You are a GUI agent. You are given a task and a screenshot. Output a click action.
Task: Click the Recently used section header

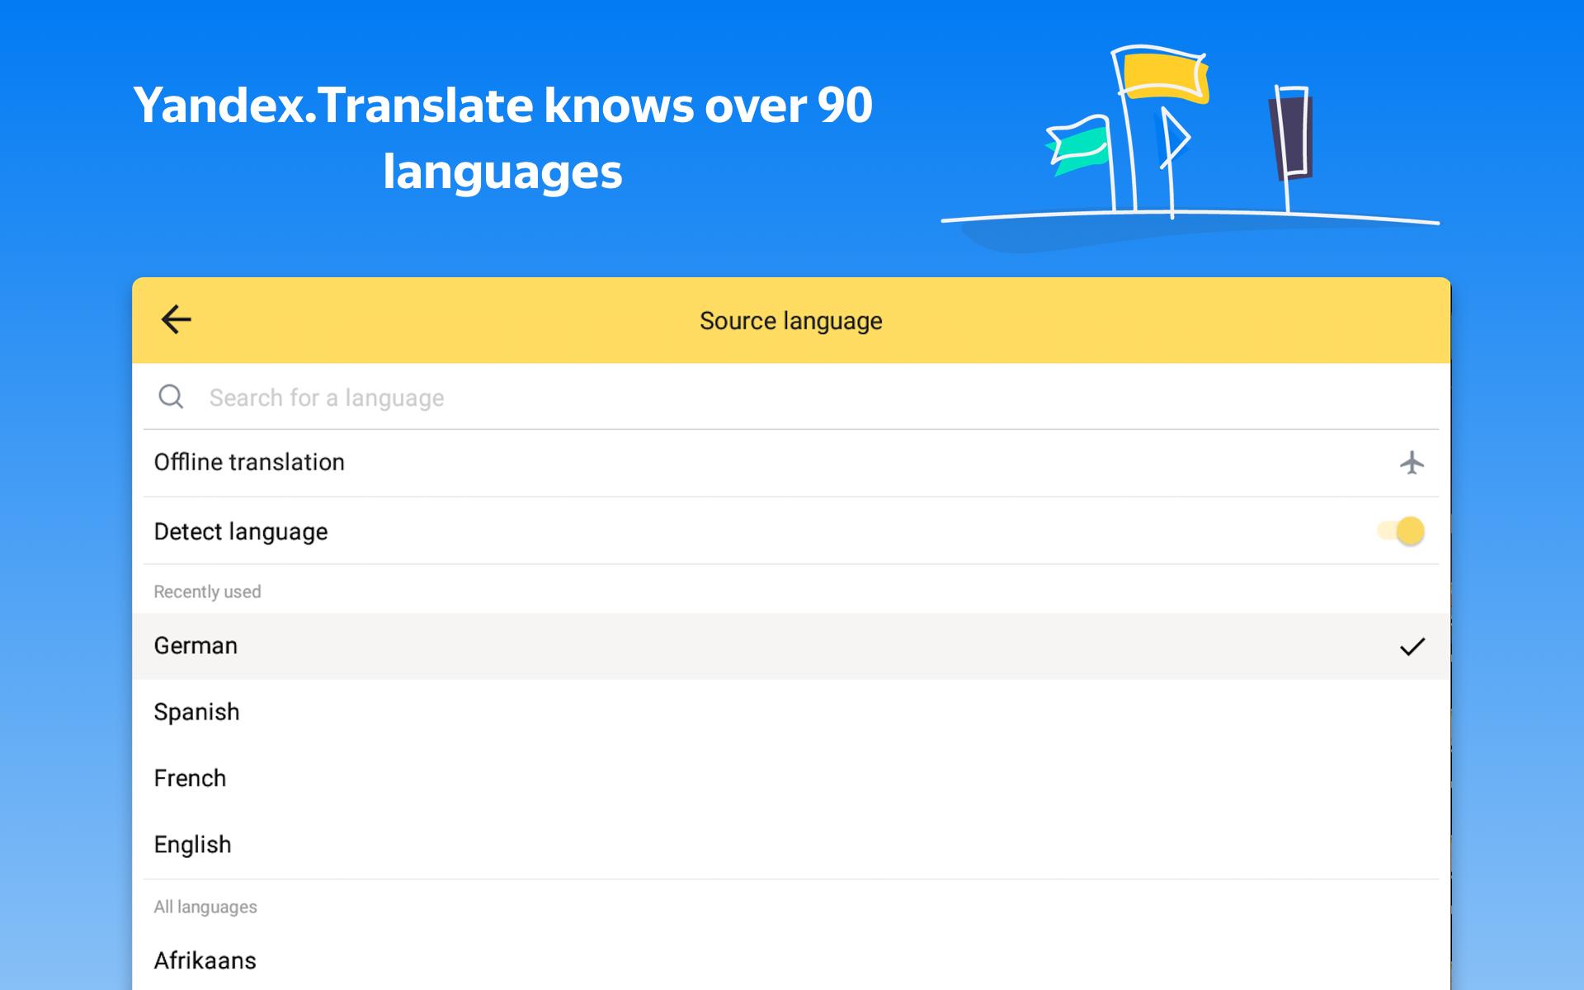207,591
